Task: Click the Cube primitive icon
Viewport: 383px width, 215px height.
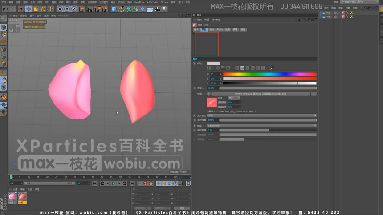Action: [114, 9]
